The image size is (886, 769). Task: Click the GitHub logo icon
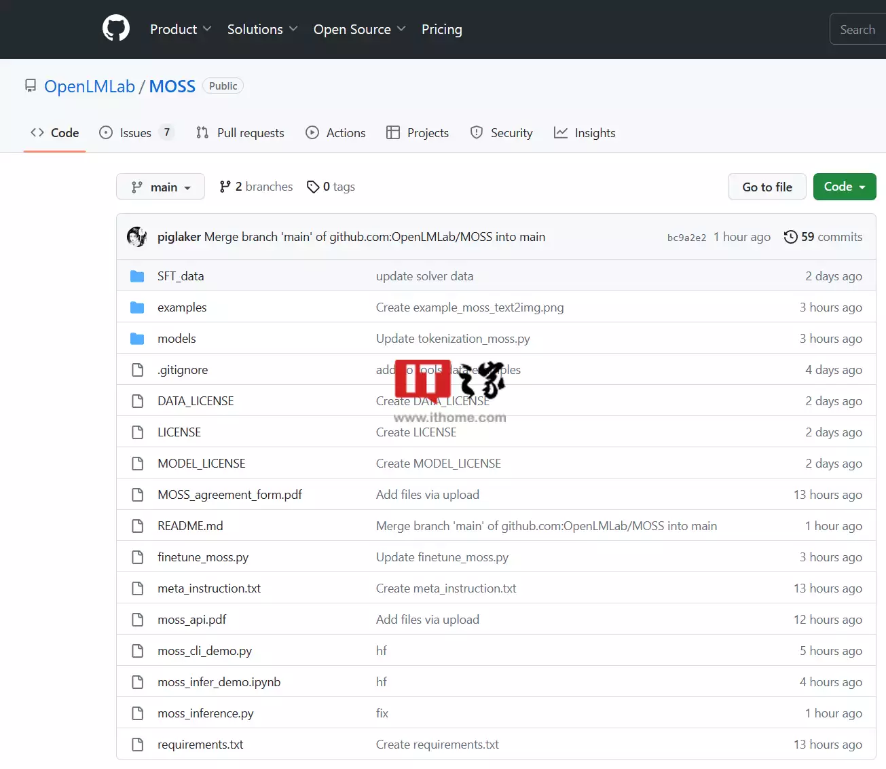click(x=116, y=29)
